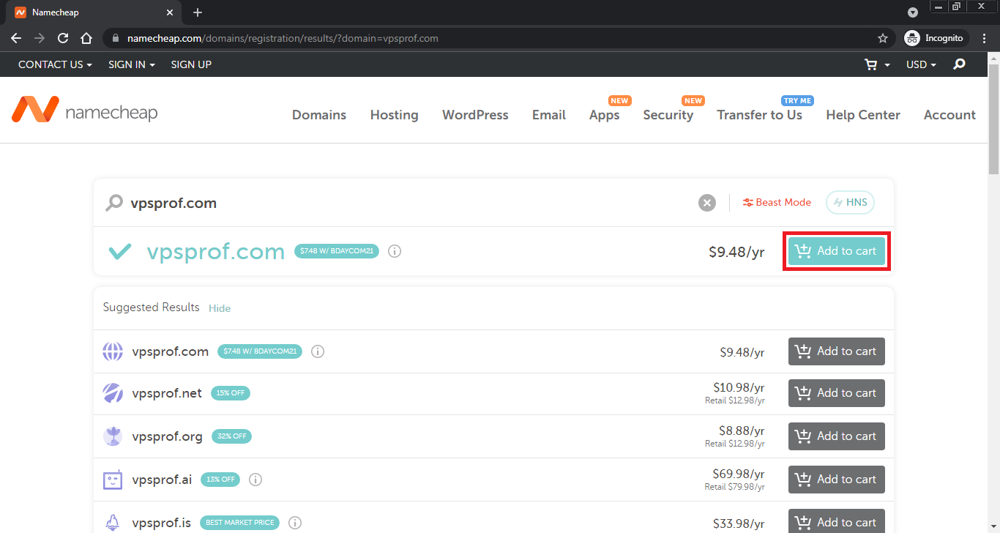
Task: Click the $7.48 W/ BDAYCOM21 badge on main result
Action: (337, 251)
